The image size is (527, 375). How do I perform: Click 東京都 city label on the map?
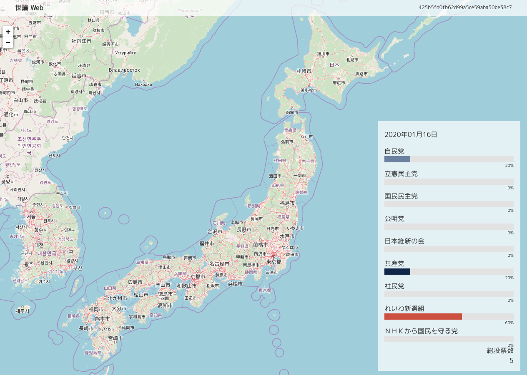[274, 261]
